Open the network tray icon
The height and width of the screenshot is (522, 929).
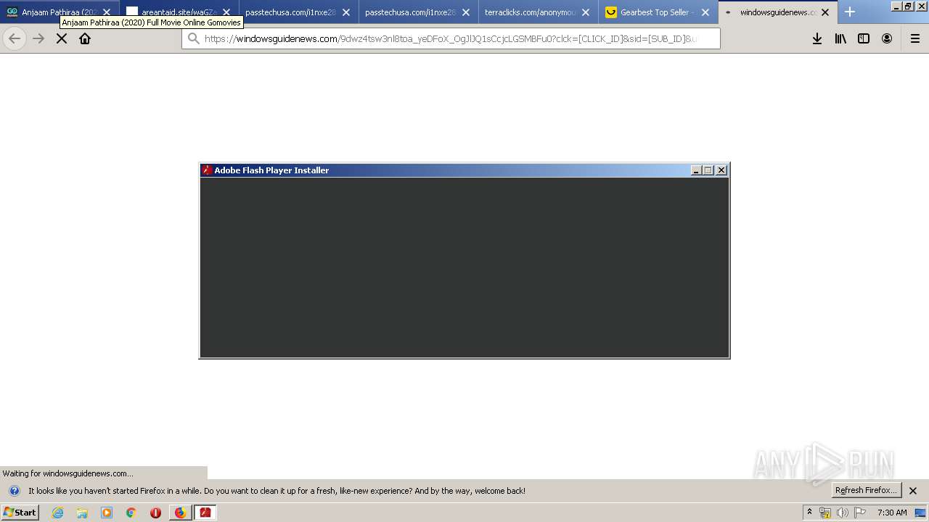pos(825,513)
